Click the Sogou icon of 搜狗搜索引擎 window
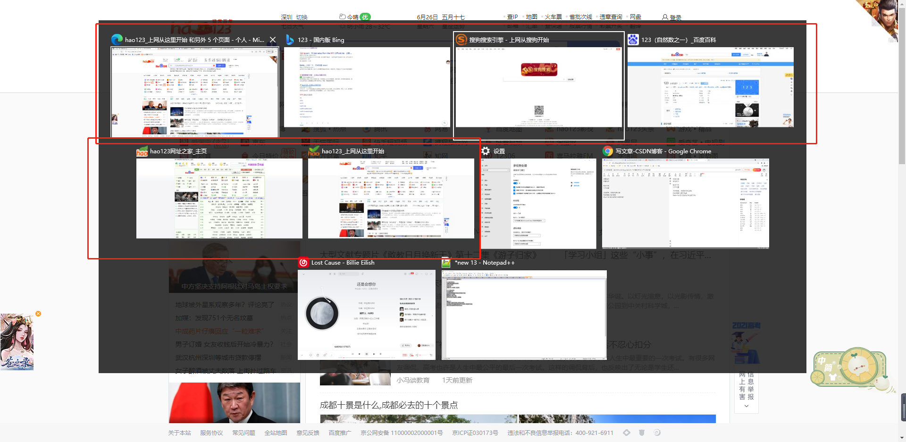Image resolution: width=906 pixels, height=442 pixels. (x=461, y=40)
